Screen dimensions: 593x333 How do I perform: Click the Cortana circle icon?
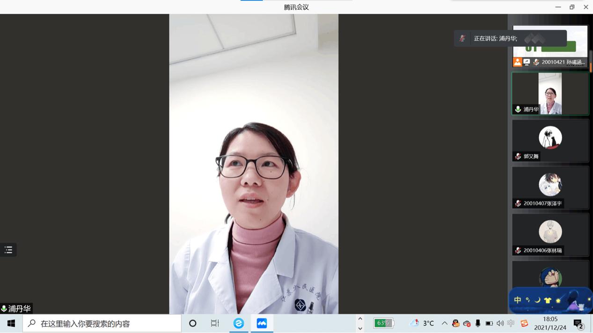[x=192, y=323]
